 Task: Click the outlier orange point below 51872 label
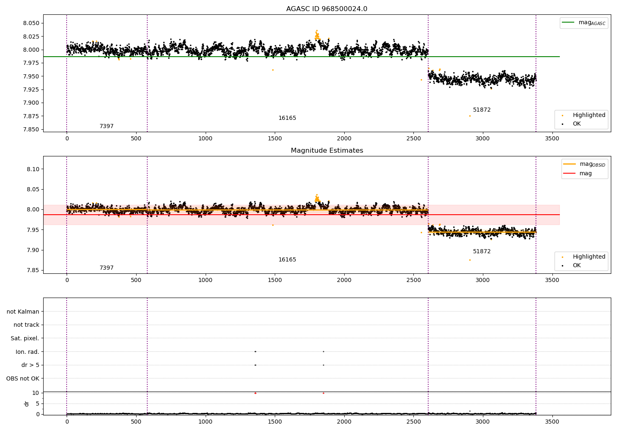pos(470,116)
